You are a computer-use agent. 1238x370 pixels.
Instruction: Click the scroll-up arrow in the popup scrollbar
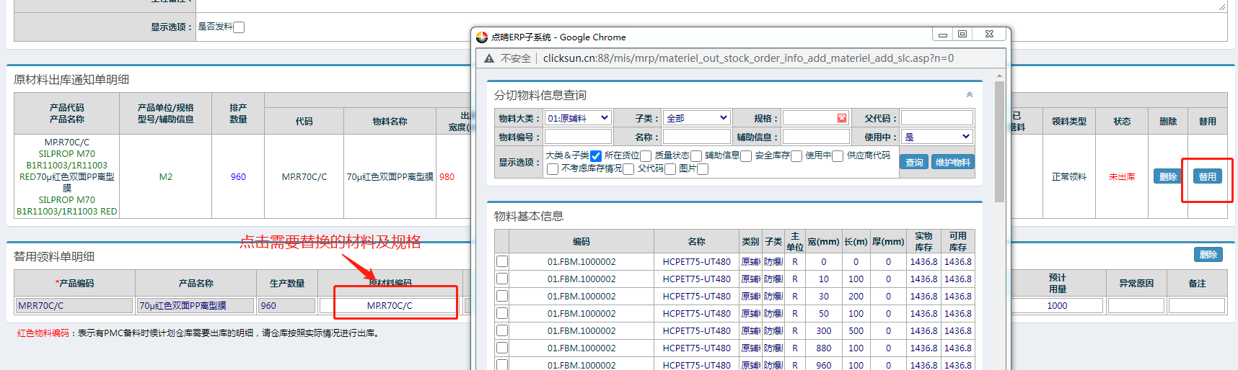tap(999, 76)
